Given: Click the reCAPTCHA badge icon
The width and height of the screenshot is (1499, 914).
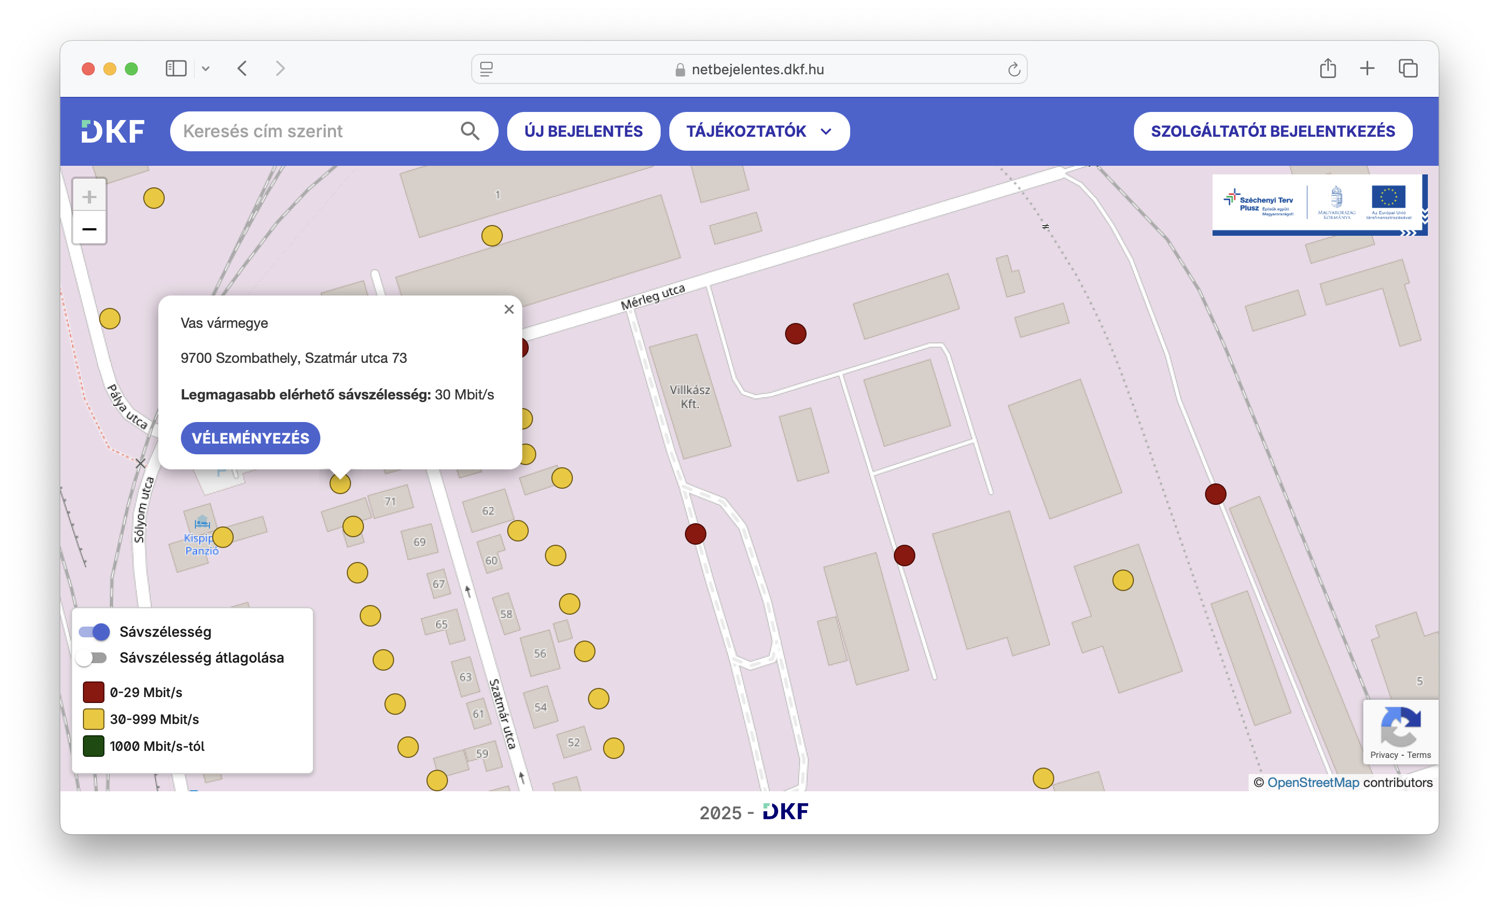Looking at the screenshot, I should (x=1400, y=726).
